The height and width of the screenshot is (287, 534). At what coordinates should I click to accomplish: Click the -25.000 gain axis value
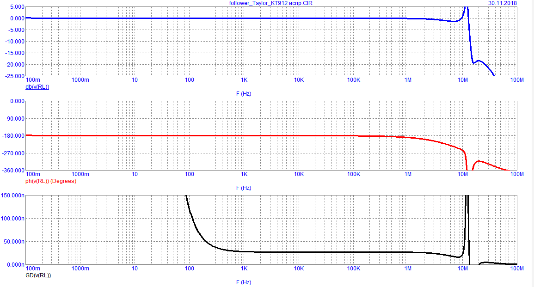pos(15,76)
